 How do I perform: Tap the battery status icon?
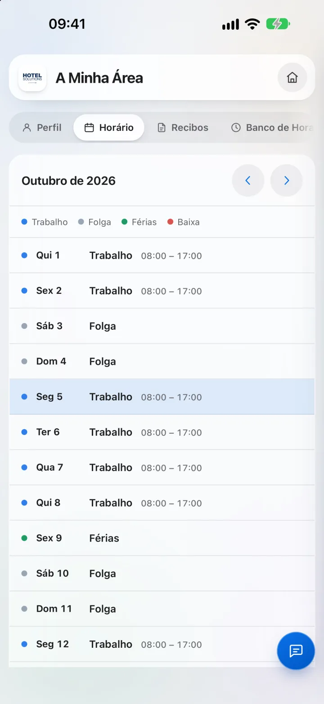278,24
